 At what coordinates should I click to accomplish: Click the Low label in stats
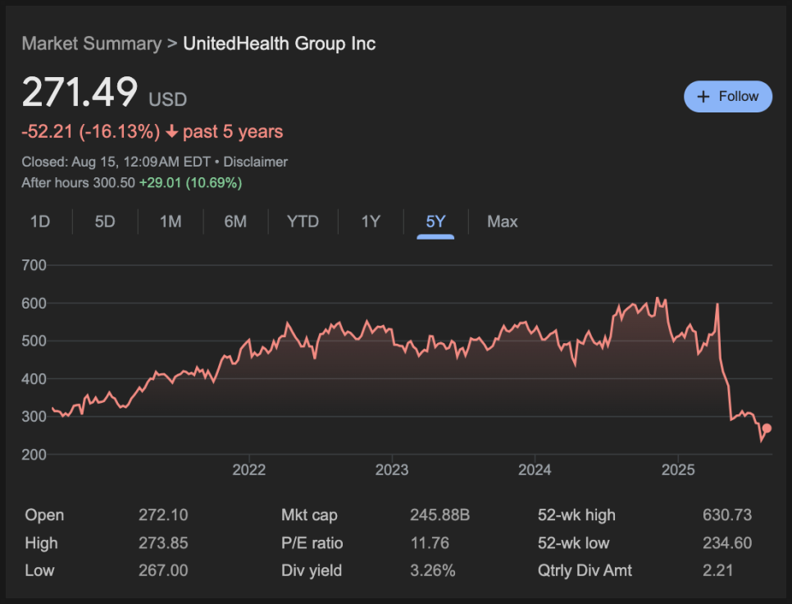(x=39, y=570)
